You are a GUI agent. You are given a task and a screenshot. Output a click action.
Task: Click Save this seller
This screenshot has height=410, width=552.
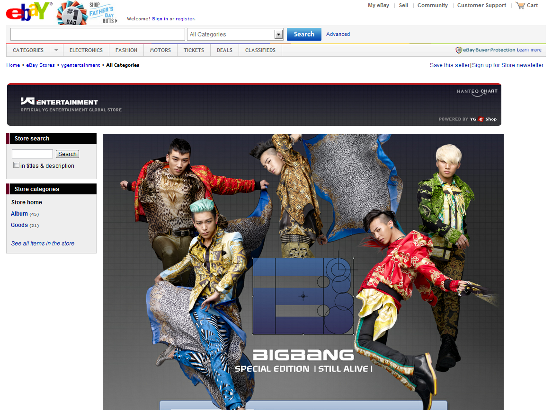(450, 65)
